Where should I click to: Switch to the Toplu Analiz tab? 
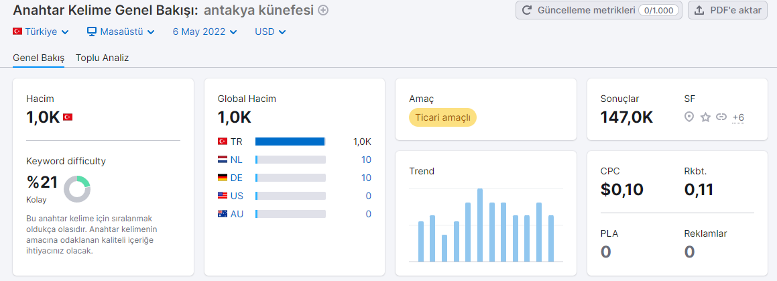(x=102, y=58)
